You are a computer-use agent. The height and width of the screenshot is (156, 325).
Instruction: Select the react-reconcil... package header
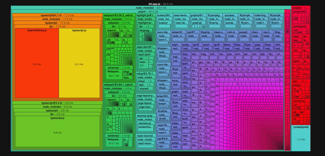point(145,136)
